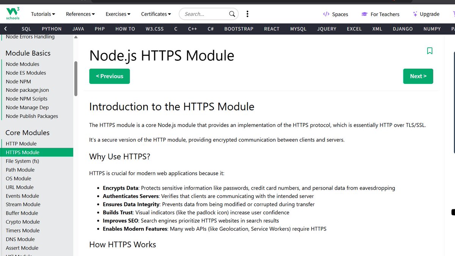Open the JAVA tutorial tab
The height and width of the screenshot is (256, 455).
pos(78,29)
